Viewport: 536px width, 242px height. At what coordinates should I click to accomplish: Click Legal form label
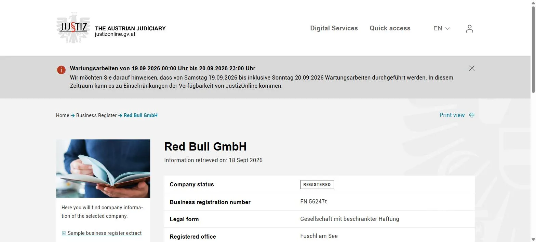pyautogui.click(x=184, y=219)
